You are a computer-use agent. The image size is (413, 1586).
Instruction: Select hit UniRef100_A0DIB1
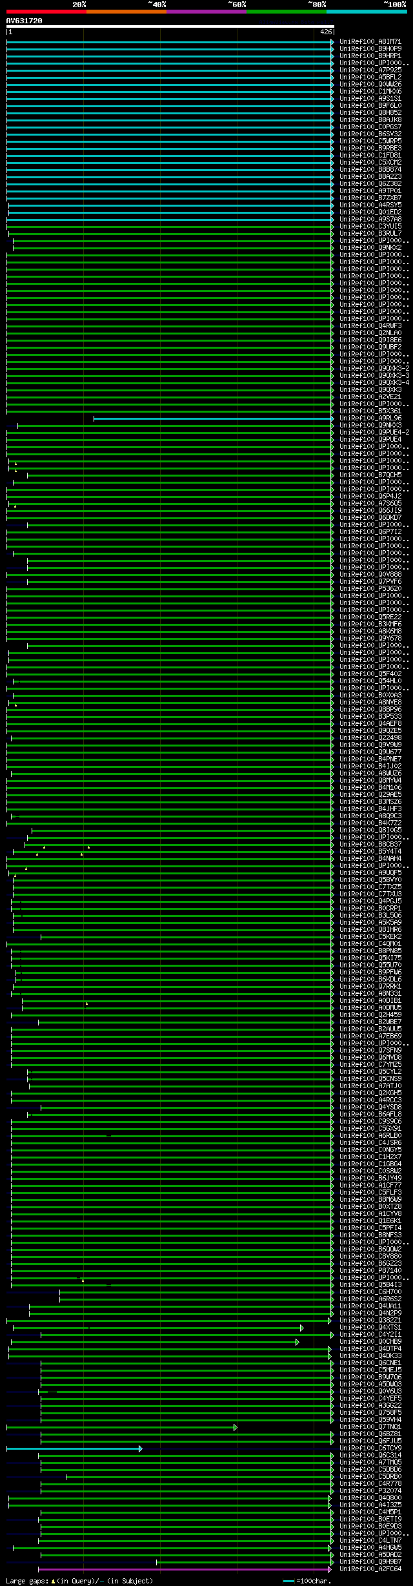(x=370, y=1001)
